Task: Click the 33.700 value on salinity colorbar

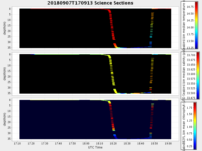Action: pos(190,55)
